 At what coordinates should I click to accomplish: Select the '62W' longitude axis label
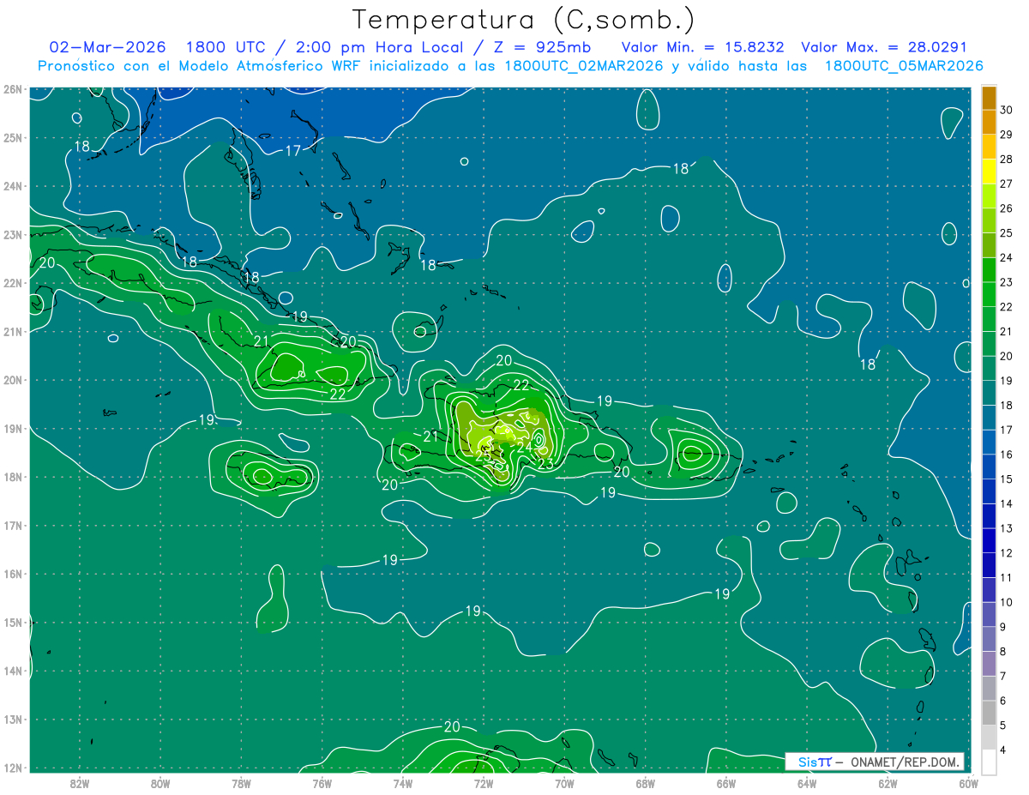click(x=888, y=783)
